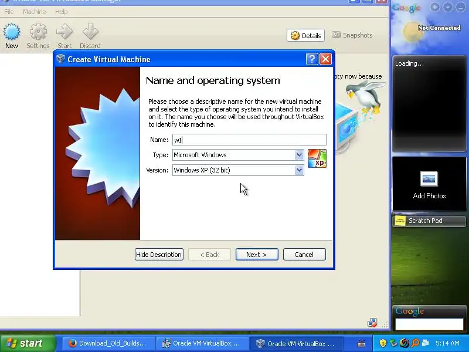Switch to second Oracle VM VirtualBox taskbar item

[297, 343]
